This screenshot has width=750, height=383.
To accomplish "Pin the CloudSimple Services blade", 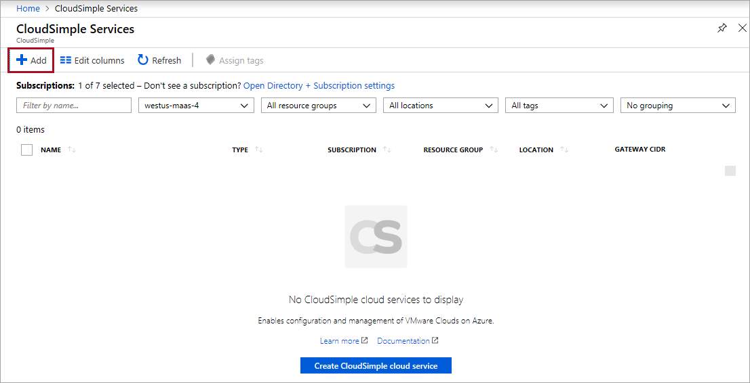I will click(722, 28).
